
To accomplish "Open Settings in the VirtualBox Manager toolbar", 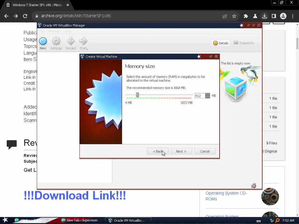I will pos(56,43).
